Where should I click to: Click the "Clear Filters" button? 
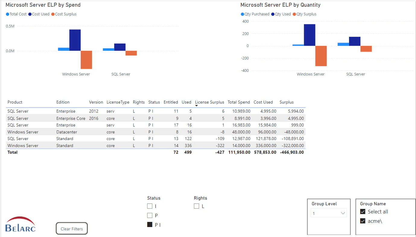click(x=71, y=229)
